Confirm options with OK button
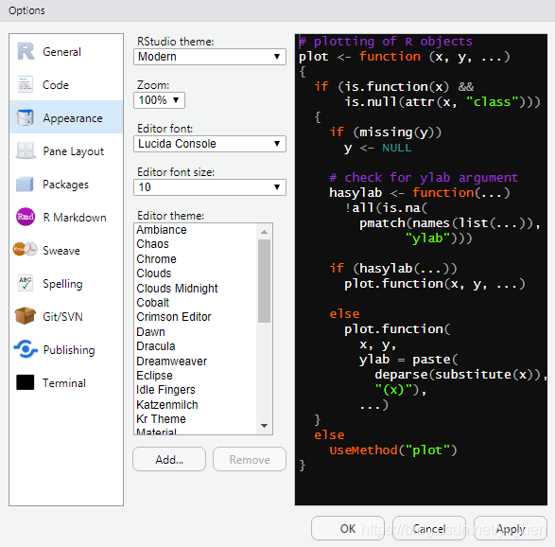 (x=348, y=528)
